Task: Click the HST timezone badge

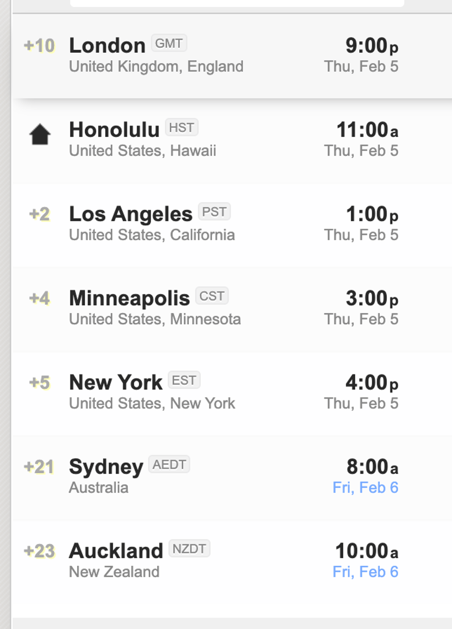Action: (x=181, y=127)
